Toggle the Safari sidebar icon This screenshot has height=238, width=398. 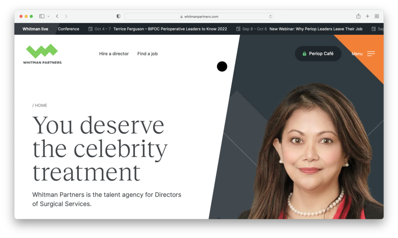42,16
